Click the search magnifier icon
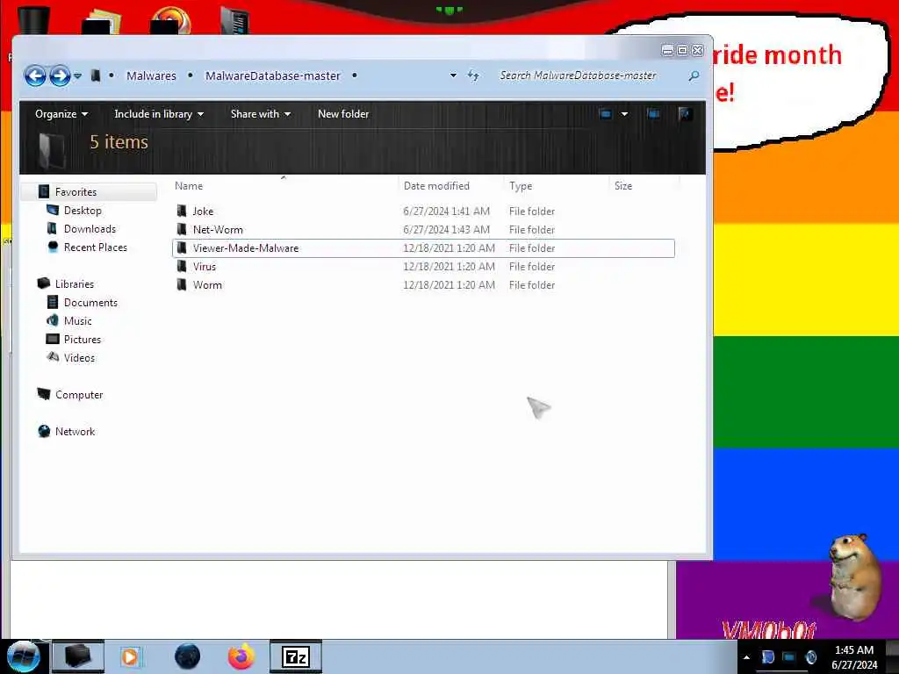The height and width of the screenshot is (674, 899). (x=694, y=75)
